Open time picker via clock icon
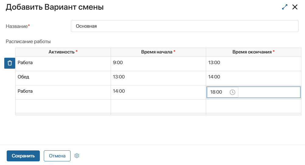This screenshot has width=305, height=165. pos(233,92)
